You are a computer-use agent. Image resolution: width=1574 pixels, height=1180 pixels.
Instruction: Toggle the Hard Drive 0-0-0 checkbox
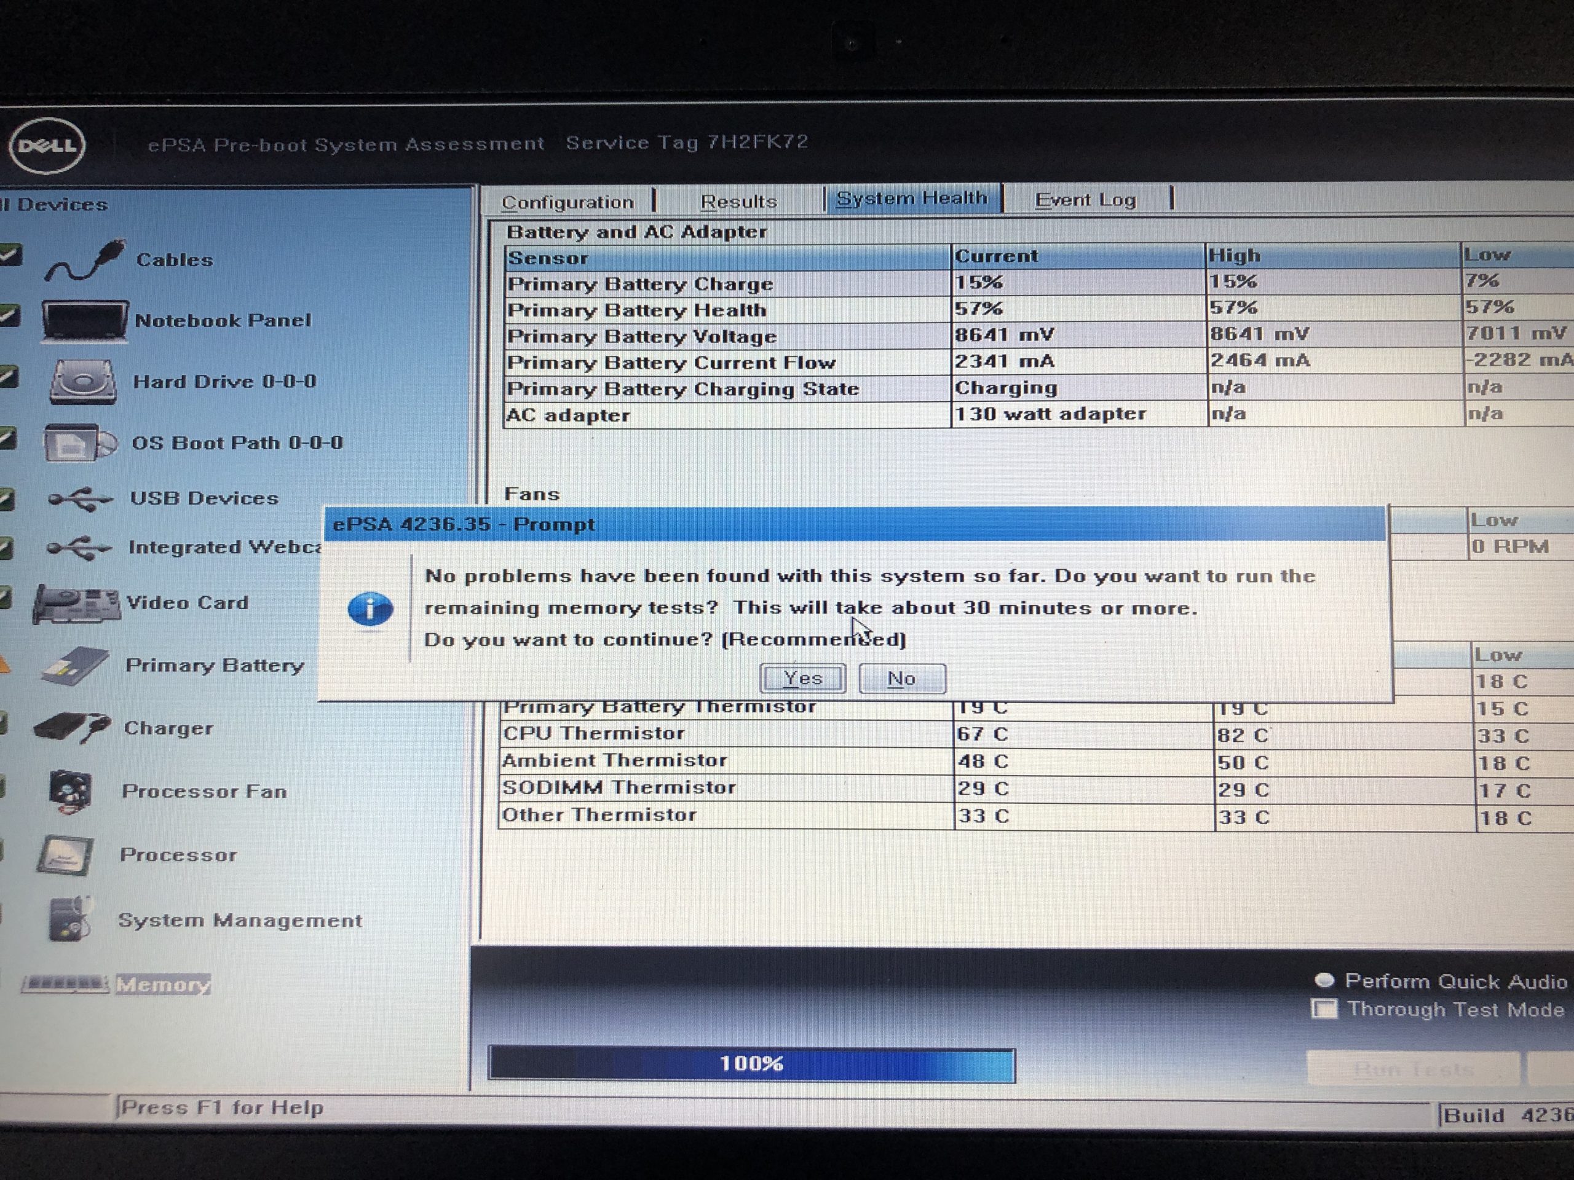[x=8, y=376]
